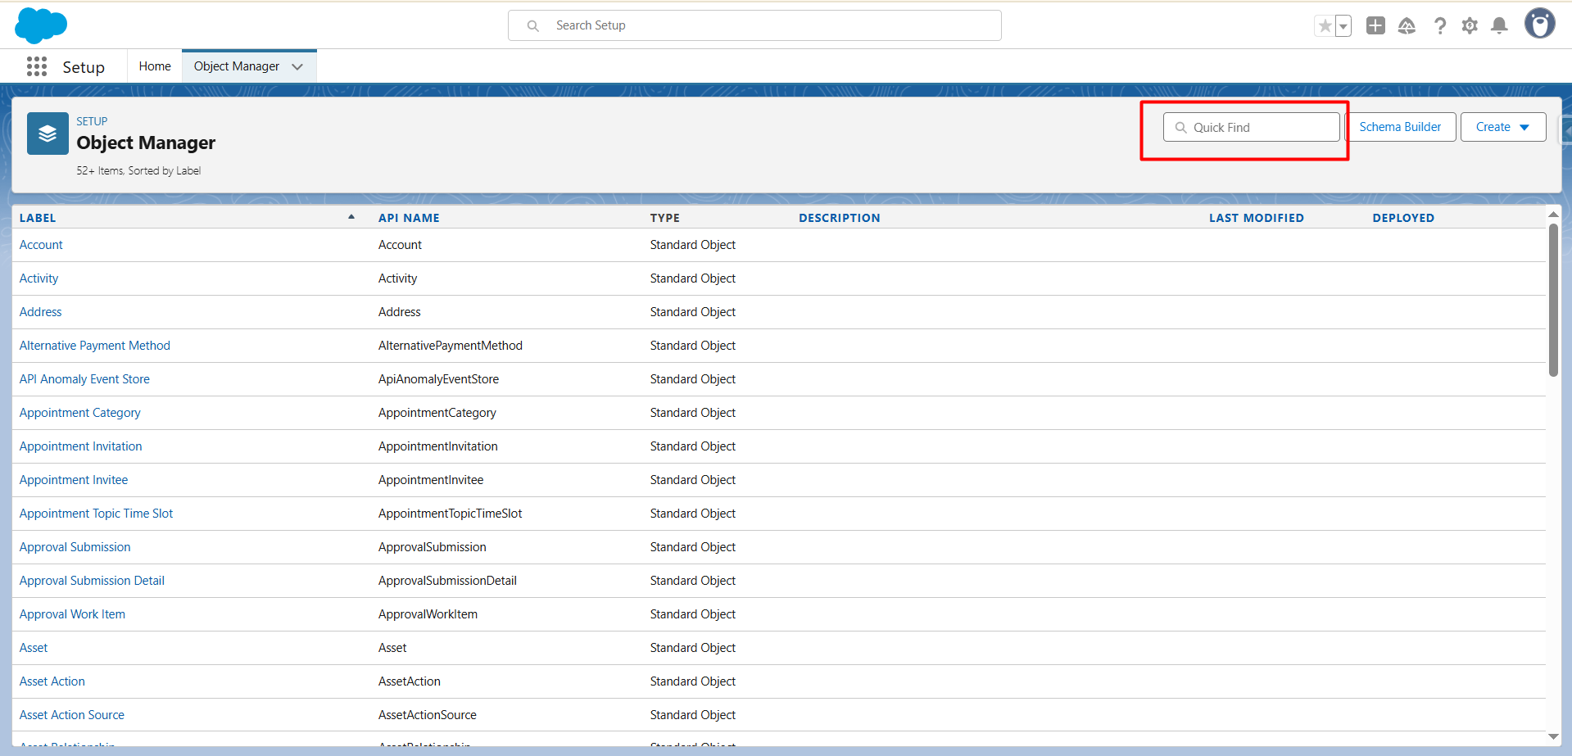The image size is (1572, 756).
Task: Open the user profile avatar
Action: 1539,24
